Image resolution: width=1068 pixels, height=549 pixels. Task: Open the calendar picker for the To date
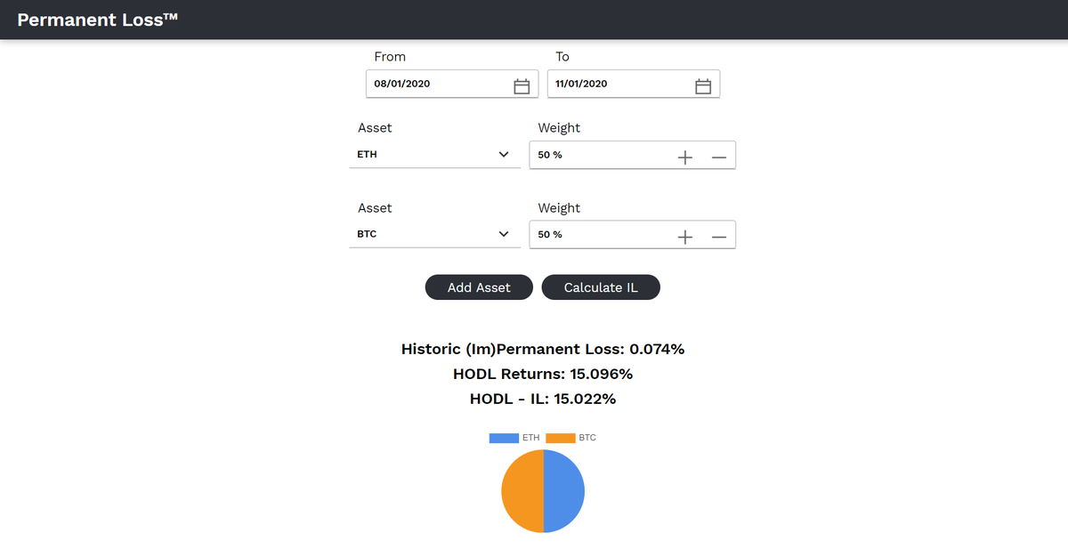coord(703,84)
